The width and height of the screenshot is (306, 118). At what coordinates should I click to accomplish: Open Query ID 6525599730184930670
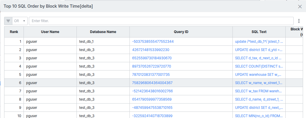(152, 58)
